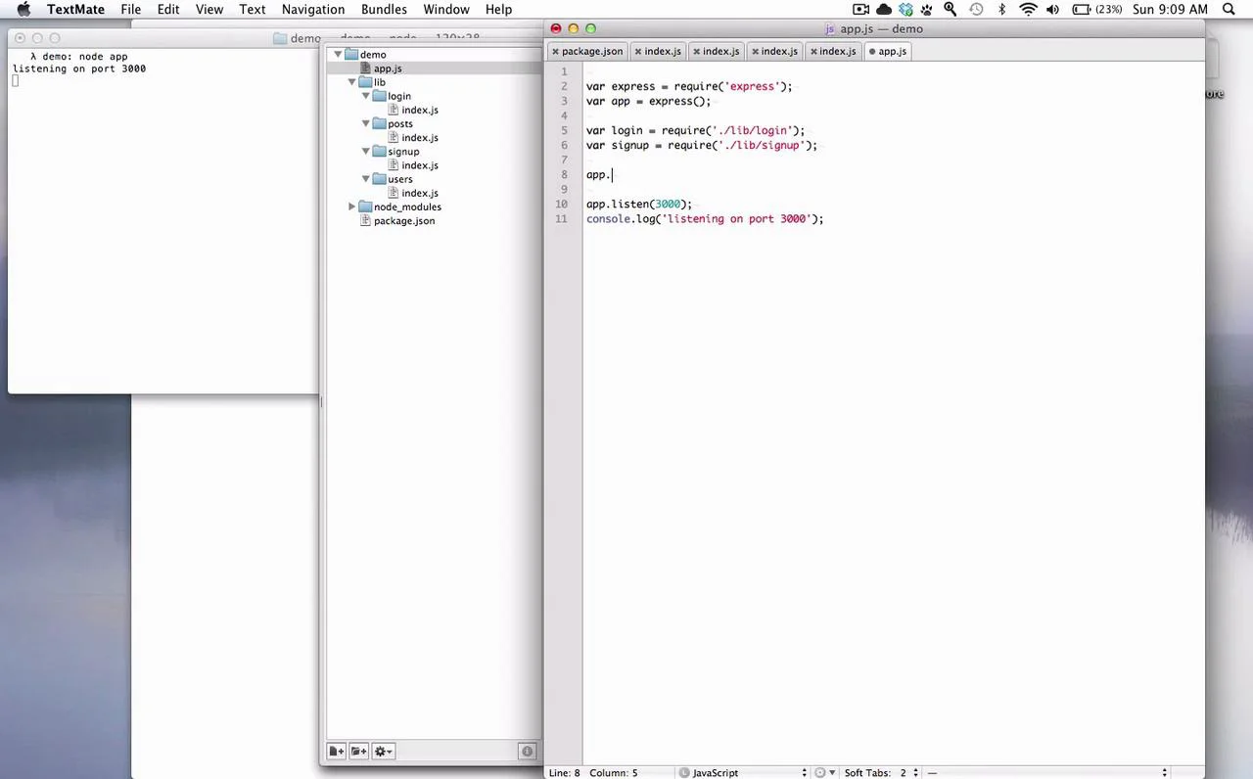Expand the node_modules folder
The height and width of the screenshot is (779, 1253).
pos(352,206)
